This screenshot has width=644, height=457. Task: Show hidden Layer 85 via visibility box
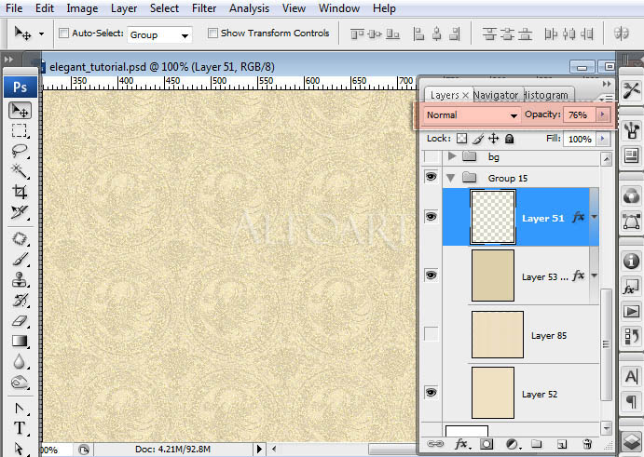pyautogui.click(x=431, y=335)
